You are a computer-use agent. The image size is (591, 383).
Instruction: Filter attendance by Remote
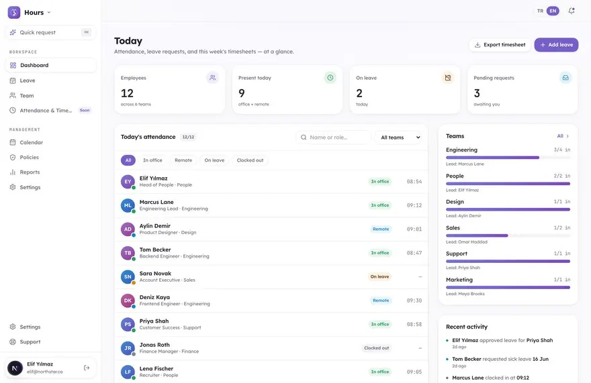(183, 160)
